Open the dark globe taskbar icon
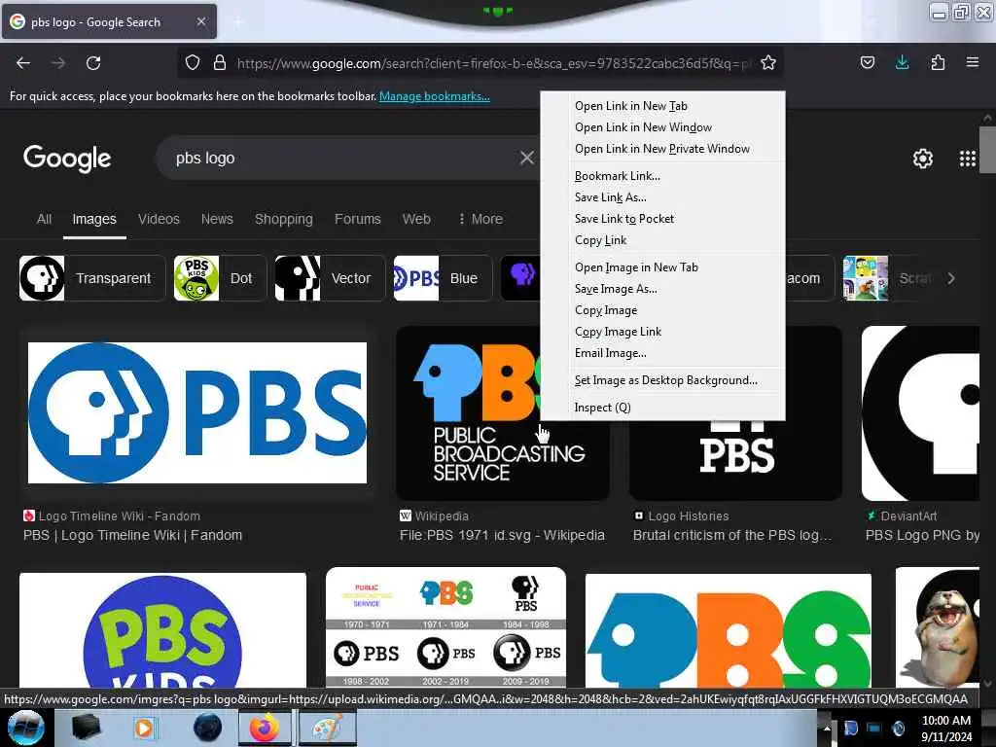996x747 pixels. pos(207,728)
